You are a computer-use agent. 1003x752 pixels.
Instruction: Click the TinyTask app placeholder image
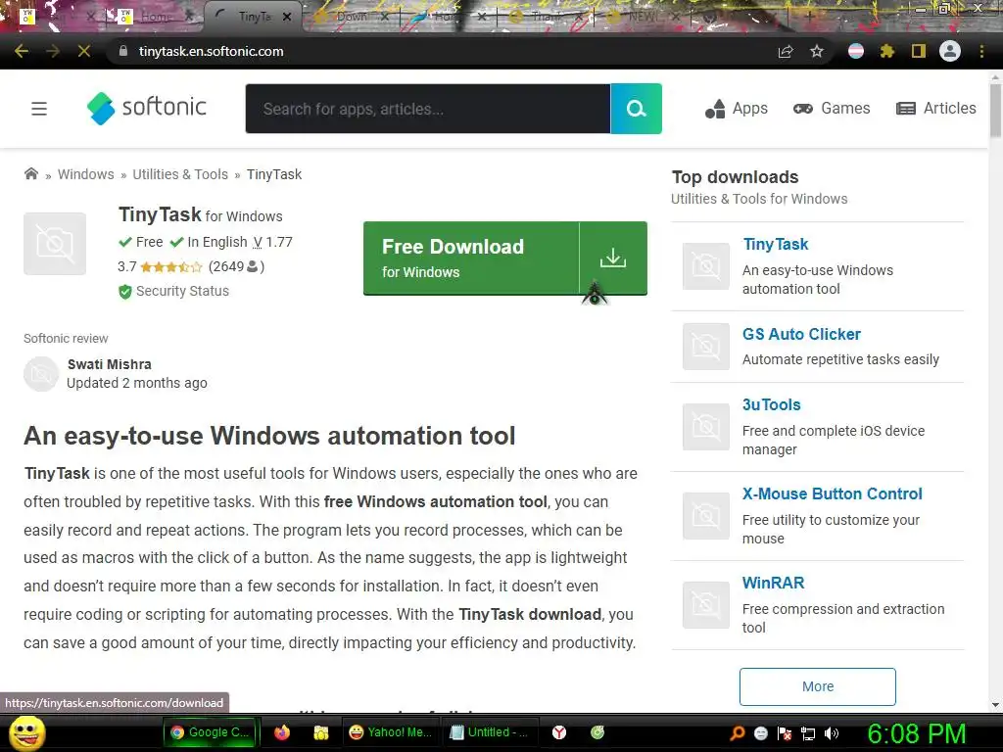click(x=55, y=244)
